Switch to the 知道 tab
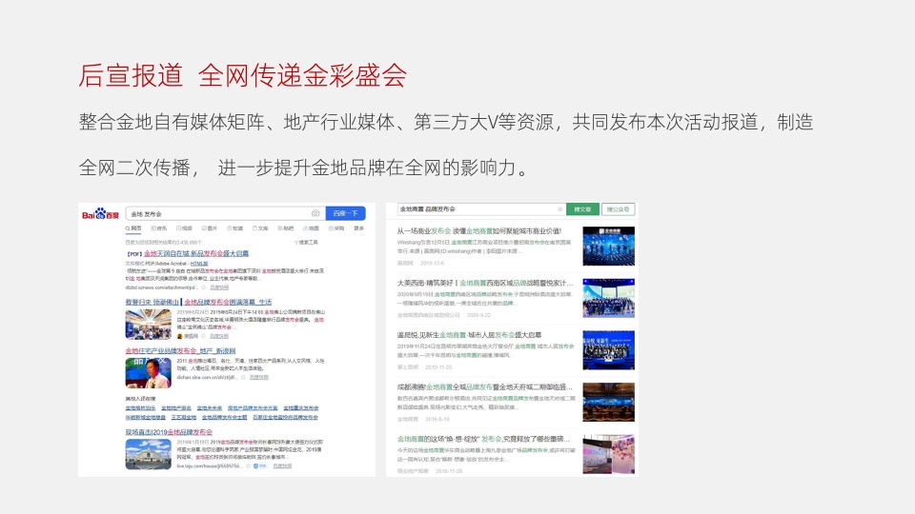Screen dimensions: 915x514 tap(234, 228)
